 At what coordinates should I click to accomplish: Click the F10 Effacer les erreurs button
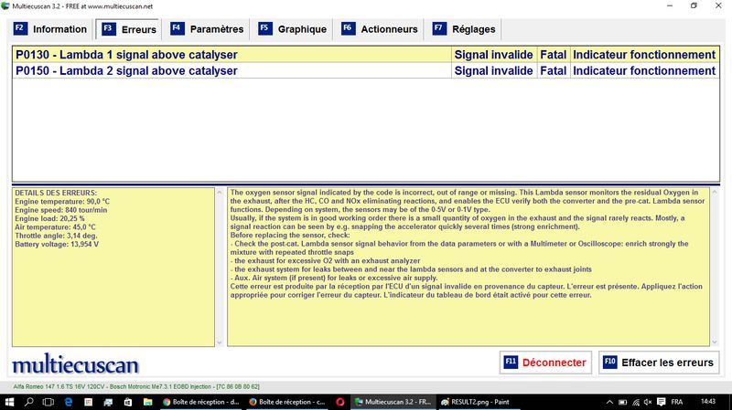659,363
